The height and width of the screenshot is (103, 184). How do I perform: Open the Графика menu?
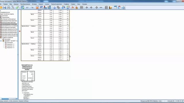tap(66, 4)
